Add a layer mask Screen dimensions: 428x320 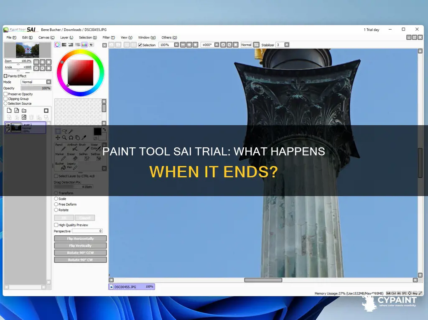46,111
